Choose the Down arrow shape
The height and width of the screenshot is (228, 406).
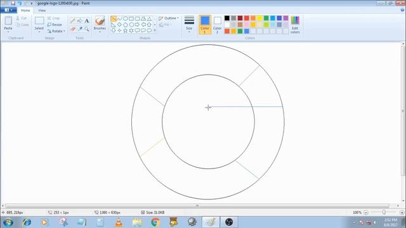tap(114, 30)
